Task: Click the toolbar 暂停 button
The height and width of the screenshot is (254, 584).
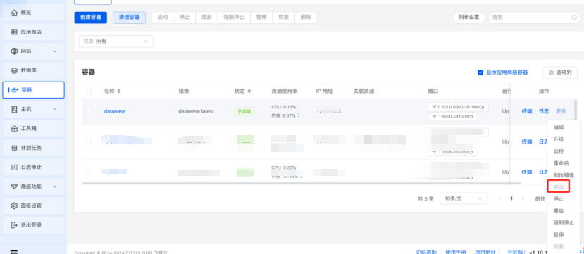Action: (261, 18)
